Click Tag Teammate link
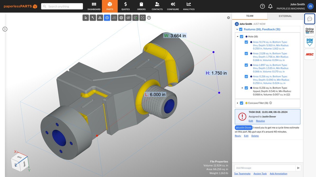 click(x=242, y=174)
